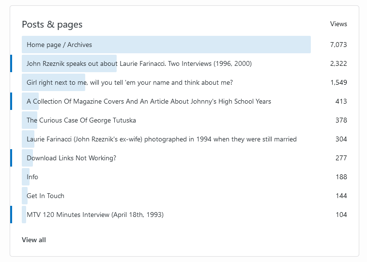Click the Posts & pages heading
This screenshot has height=262, width=367.
(52, 24)
